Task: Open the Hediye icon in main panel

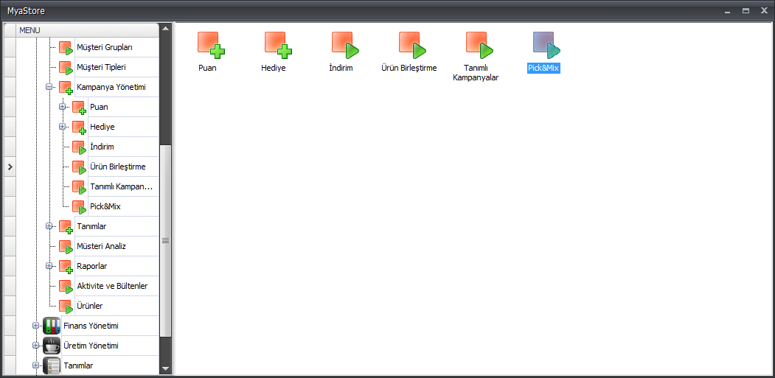Action: pos(278,45)
